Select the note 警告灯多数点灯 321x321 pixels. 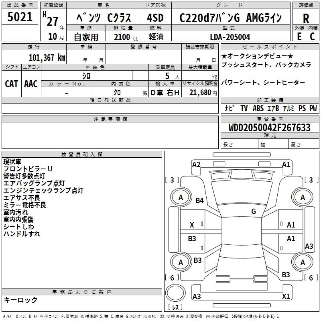(x=24, y=176)
